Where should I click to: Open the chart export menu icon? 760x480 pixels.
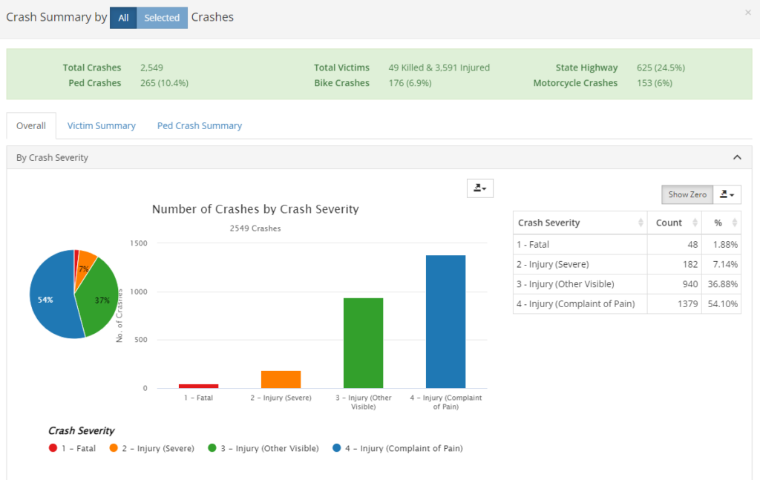(480, 188)
